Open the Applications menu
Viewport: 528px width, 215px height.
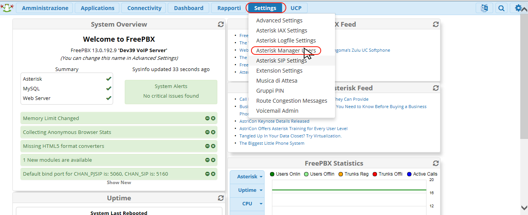97,8
